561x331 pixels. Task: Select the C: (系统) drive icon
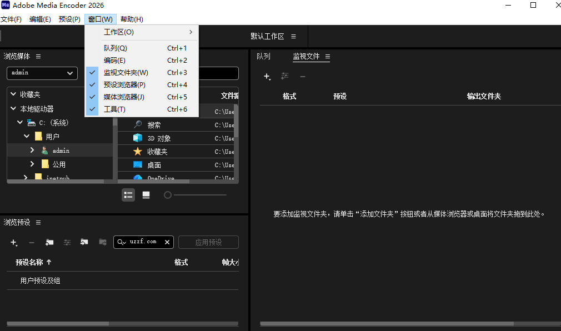[32, 123]
